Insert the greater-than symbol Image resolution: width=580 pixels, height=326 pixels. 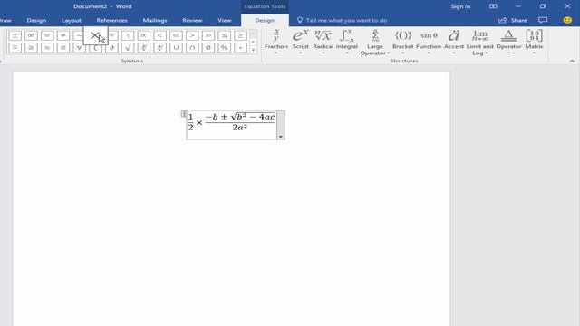(192, 35)
